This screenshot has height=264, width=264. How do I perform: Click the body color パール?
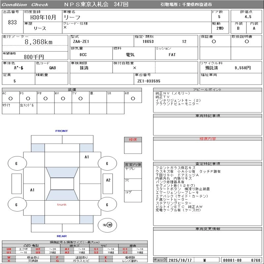click(x=18, y=68)
